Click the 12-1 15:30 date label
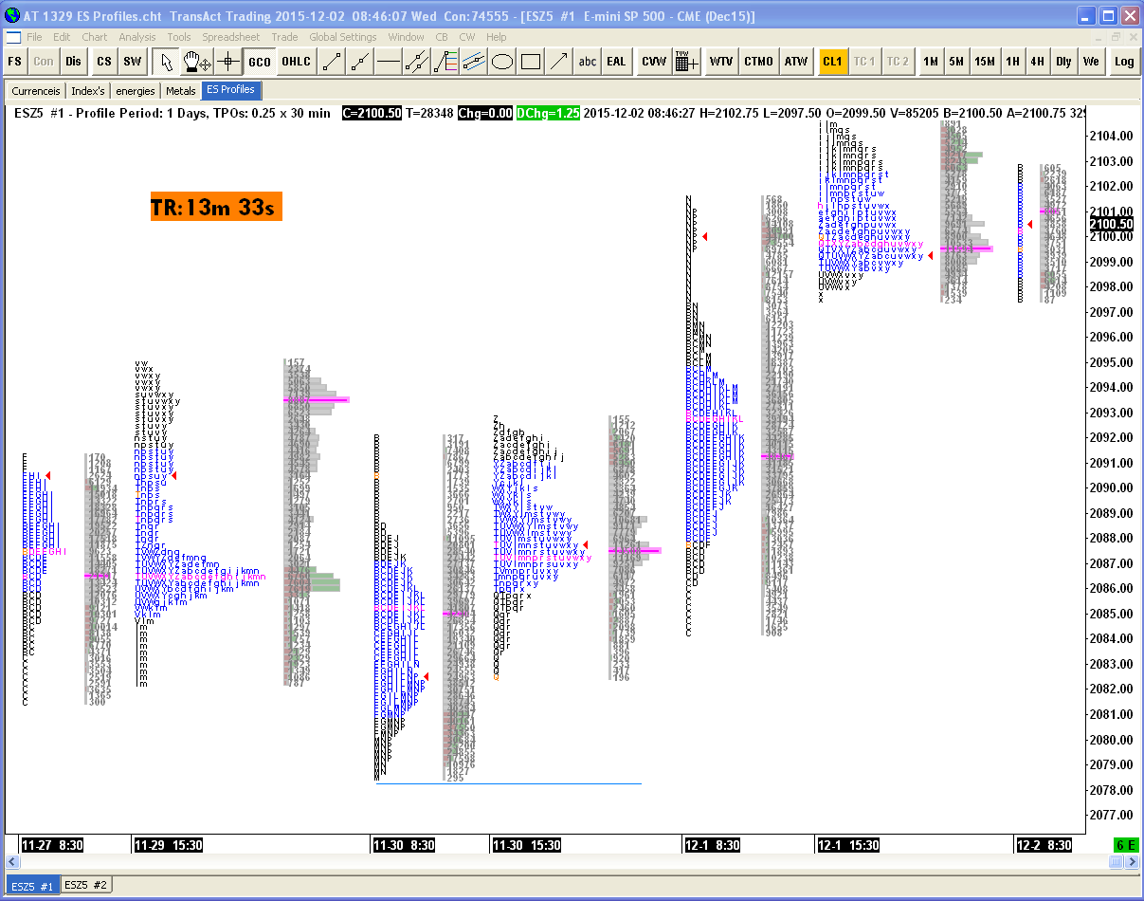Viewport: 1144px width, 901px height. coord(848,845)
